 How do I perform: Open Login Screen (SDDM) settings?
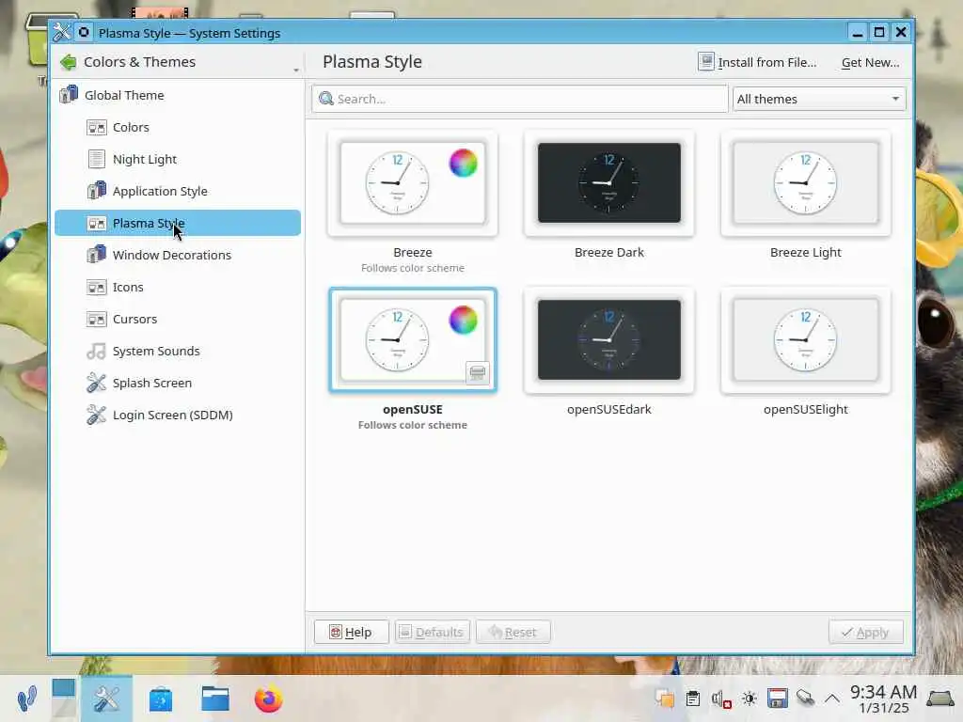178,415
